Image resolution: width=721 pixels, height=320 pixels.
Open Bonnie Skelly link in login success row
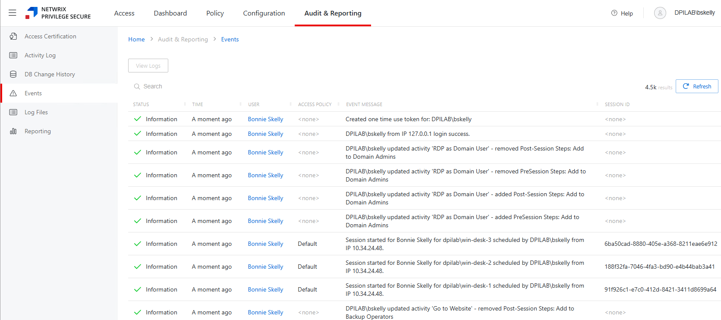[265, 134]
